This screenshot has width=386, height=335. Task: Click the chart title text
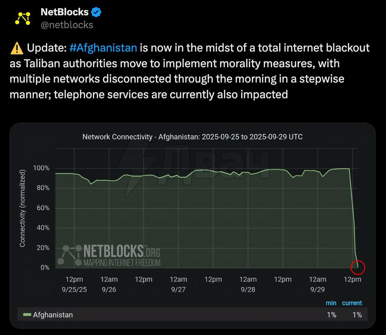[x=192, y=137]
